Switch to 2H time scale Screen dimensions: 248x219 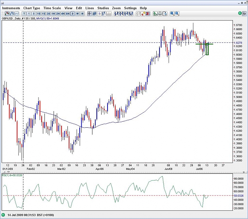[58, 13]
